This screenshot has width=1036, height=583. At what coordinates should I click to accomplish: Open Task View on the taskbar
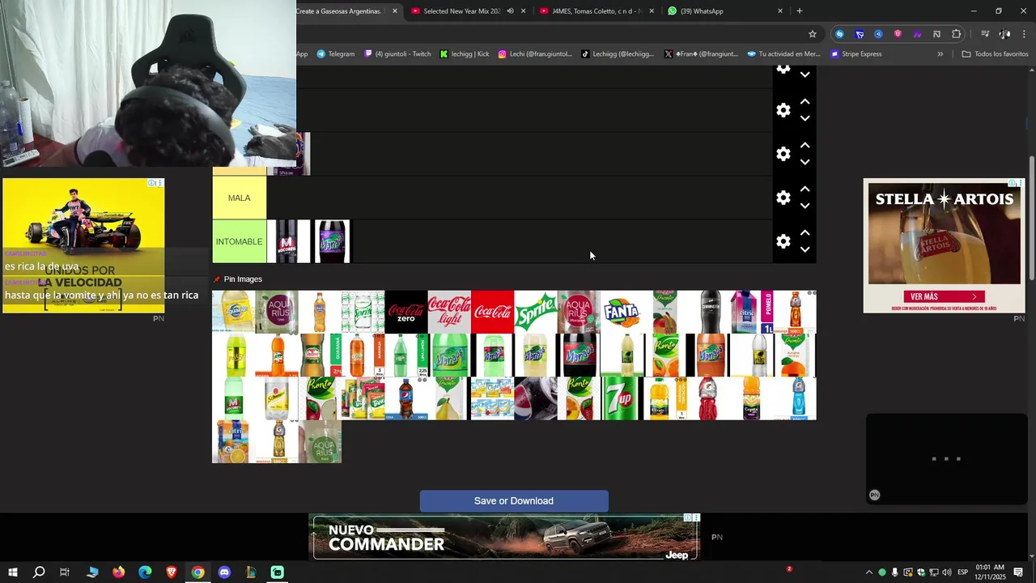pyautogui.click(x=65, y=572)
